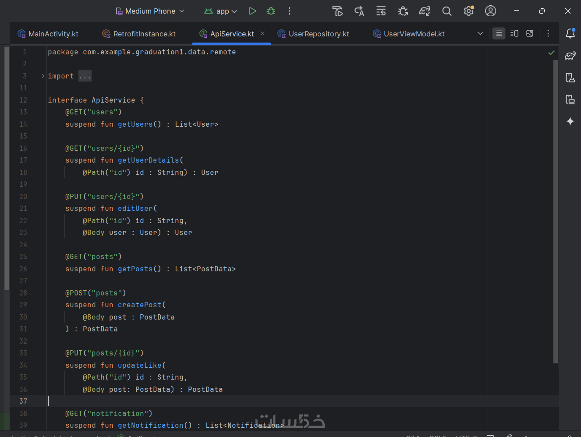581x437 pixels.
Task: Click the editor vertical scrollbar
Action: point(555,210)
